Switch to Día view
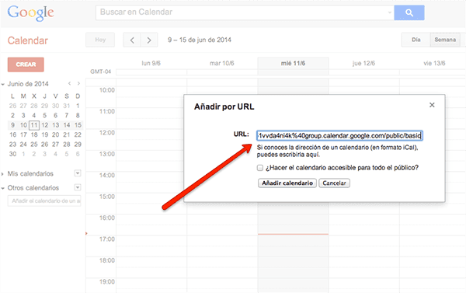 coord(416,40)
